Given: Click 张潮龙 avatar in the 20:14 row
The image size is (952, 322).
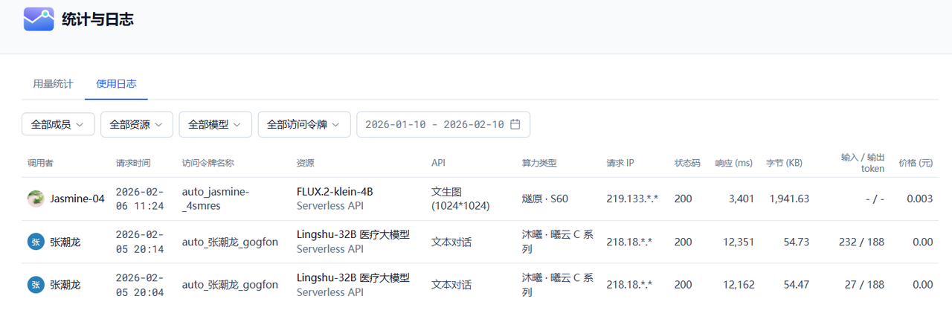Looking at the screenshot, I should [x=36, y=242].
